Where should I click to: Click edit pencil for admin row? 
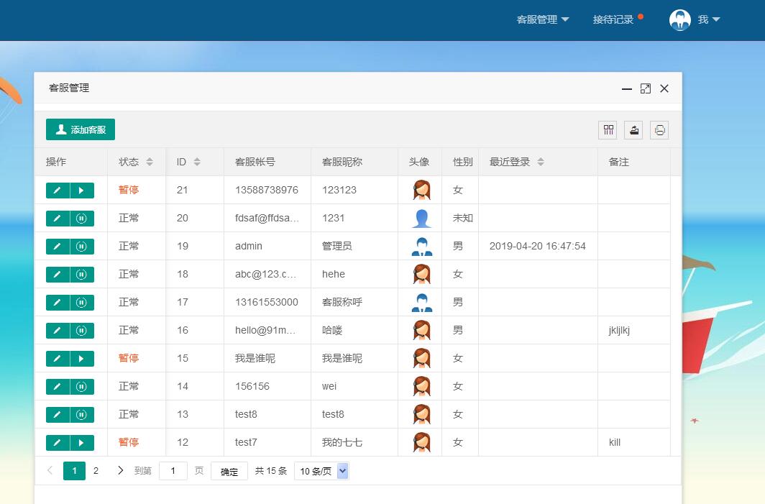coord(58,247)
